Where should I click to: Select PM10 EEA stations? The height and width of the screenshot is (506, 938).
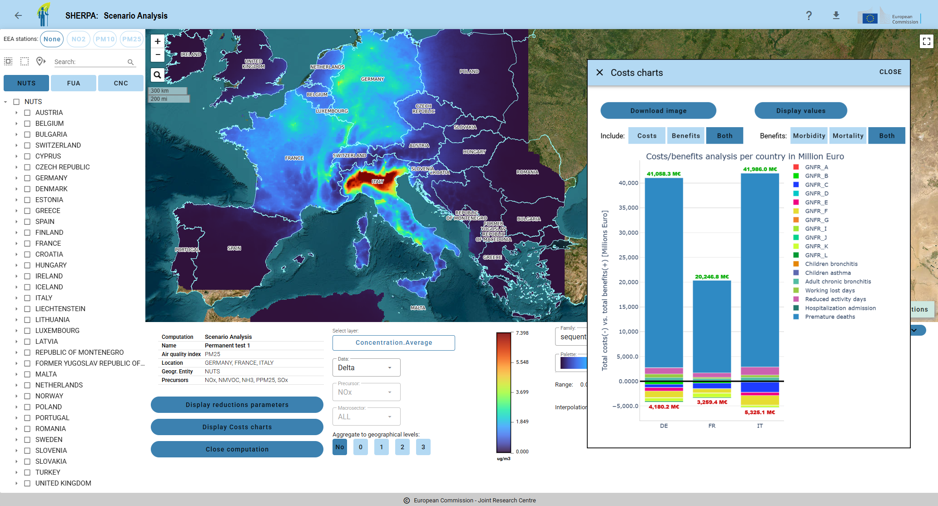click(x=105, y=39)
